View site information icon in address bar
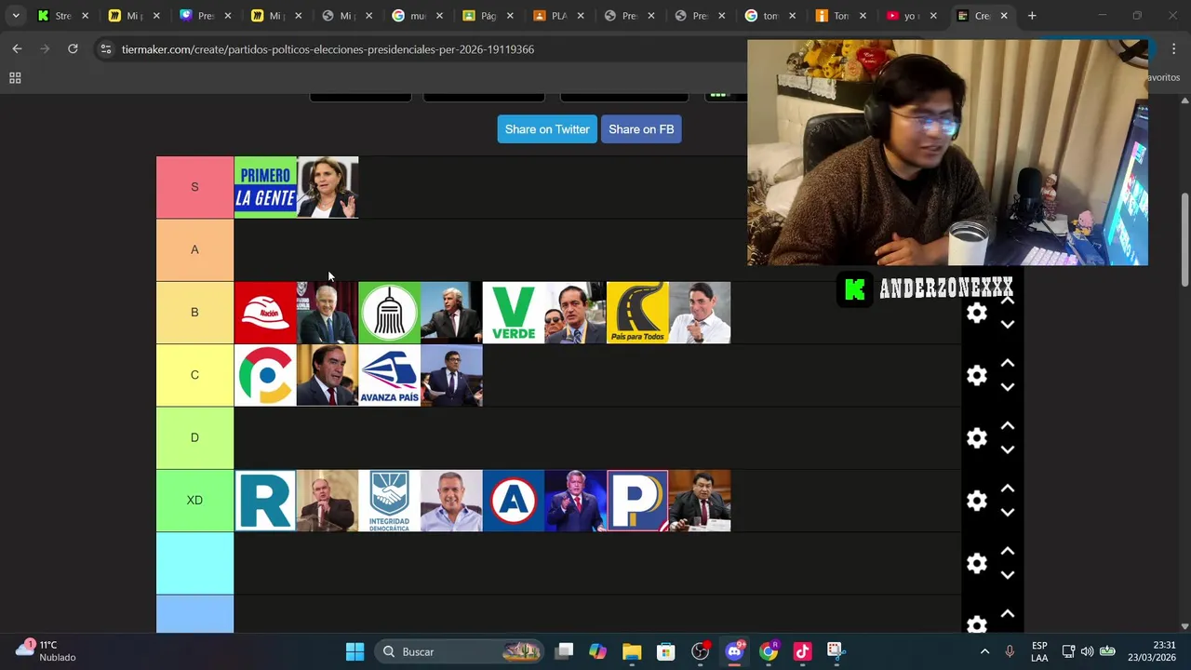Viewport: 1191px width, 670px height. click(x=105, y=49)
